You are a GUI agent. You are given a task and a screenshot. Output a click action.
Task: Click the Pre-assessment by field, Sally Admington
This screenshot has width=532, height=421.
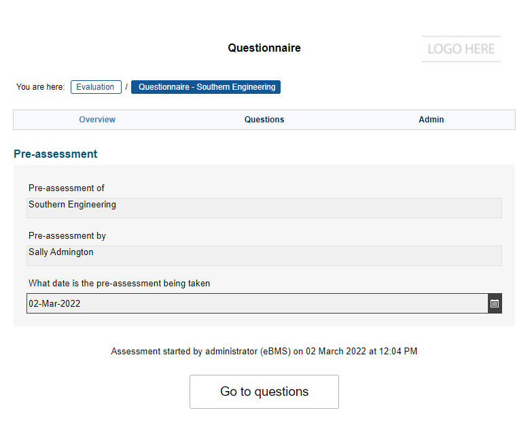(x=264, y=256)
